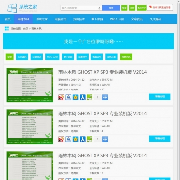Click share count 5 on 17-downloads listing

pyautogui.click(x=97, y=97)
